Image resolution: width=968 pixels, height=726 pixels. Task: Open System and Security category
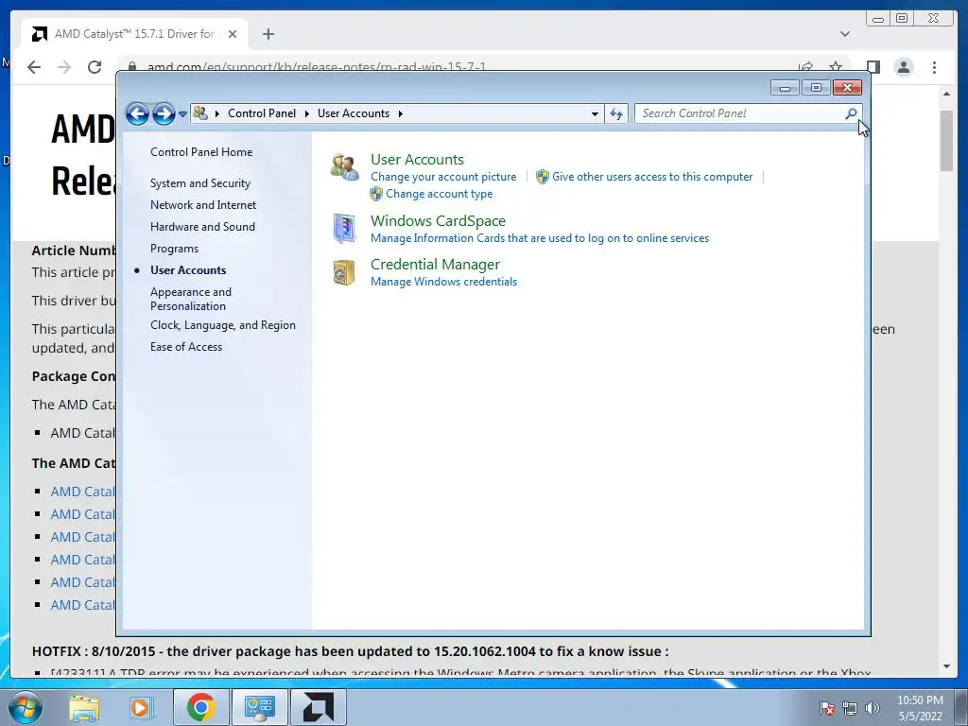click(200, 183)
